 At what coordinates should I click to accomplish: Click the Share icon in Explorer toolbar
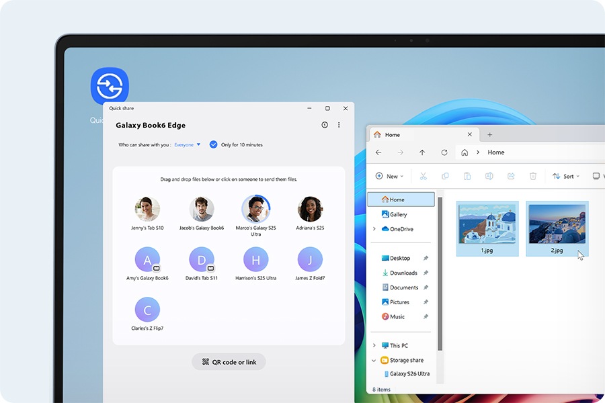pos(511,176)
